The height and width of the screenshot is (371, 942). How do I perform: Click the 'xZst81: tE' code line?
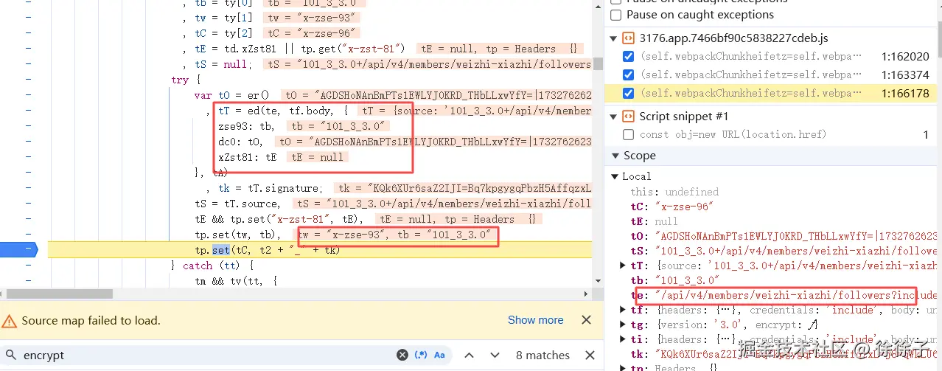pyautogui.click(x=248, y=157)
